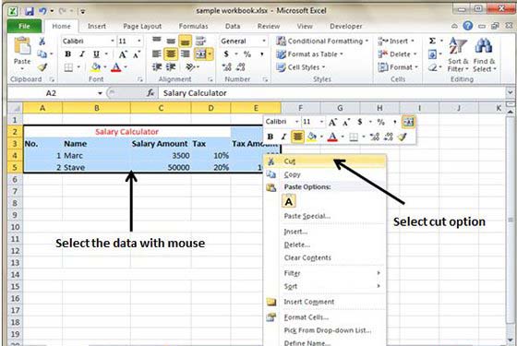This screenshot has width=517, height=346.
Task: Toggle Align Text Right in ribbon
Action: [x=185, y=54]
